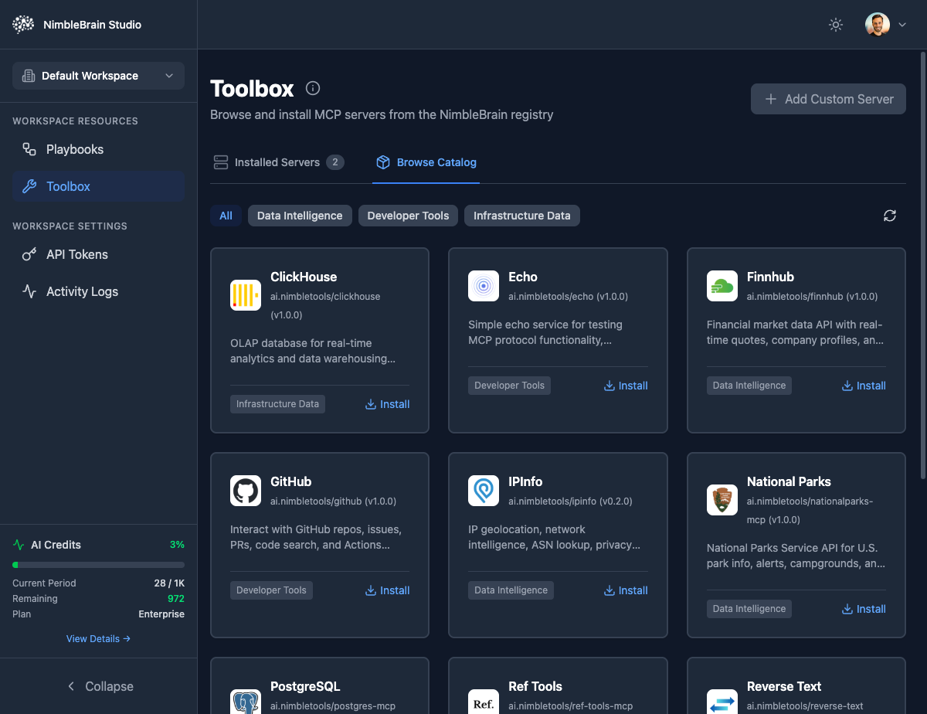Filter by Infrastructure Data category
This screenshot has width=927, height=714.
[521, 216]
